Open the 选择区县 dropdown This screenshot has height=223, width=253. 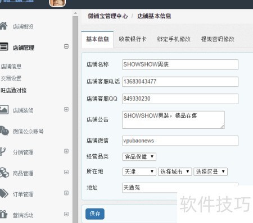coord(210,171)
